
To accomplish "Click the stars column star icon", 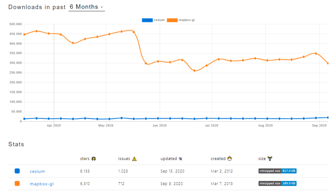I will 94,159.
